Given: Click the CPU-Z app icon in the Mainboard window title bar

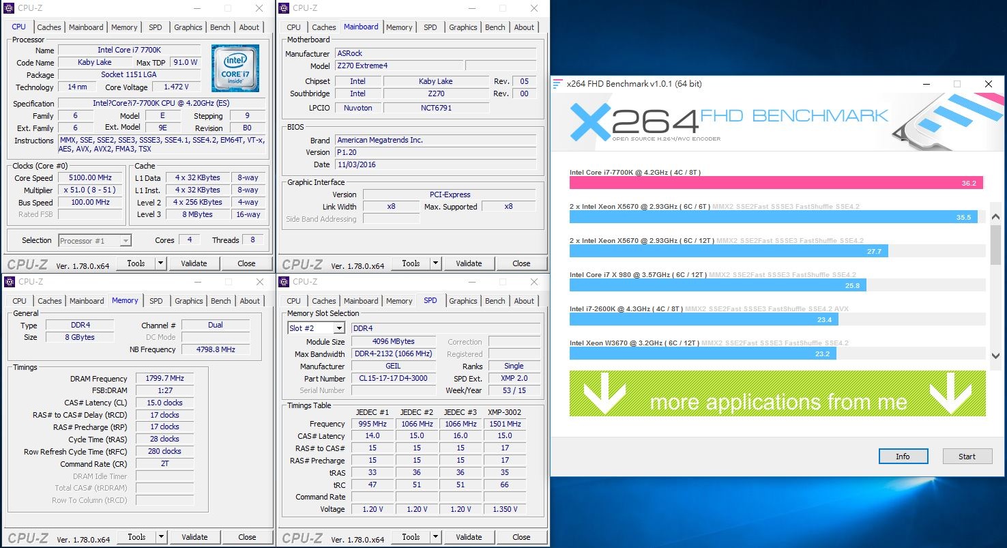Looking at the screenshot, I should tap(285, 8).
